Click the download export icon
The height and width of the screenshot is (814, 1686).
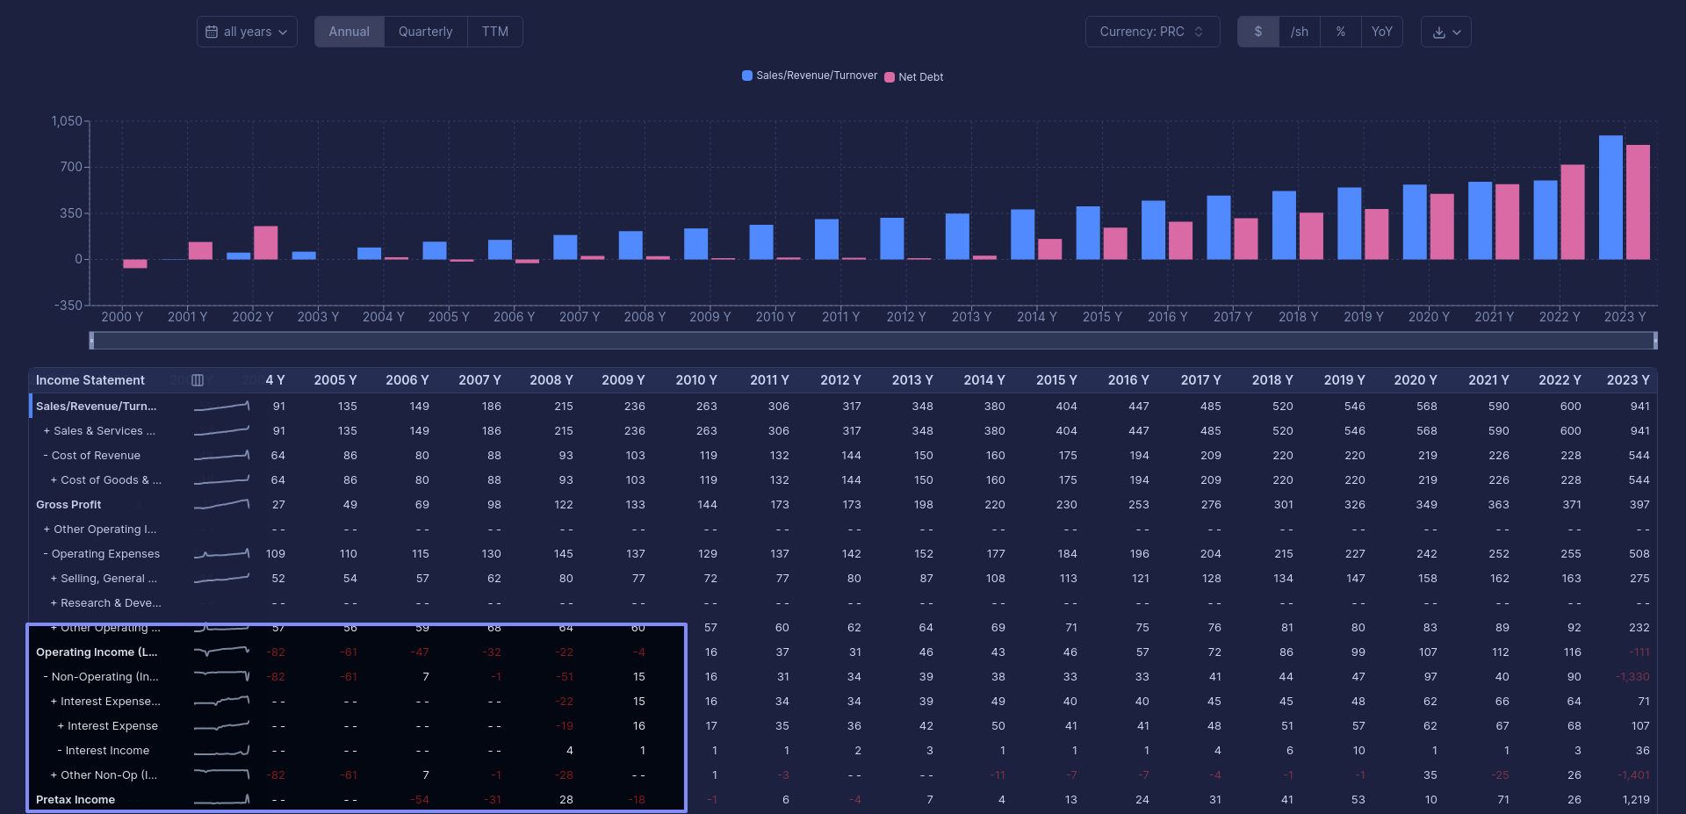coord(1438,32)
